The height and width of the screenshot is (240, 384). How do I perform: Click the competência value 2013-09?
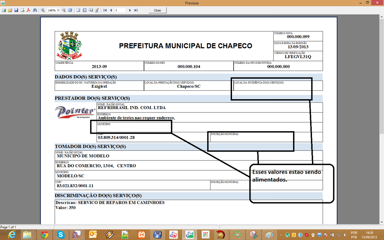pyautogui.click(x=99, y=67)
